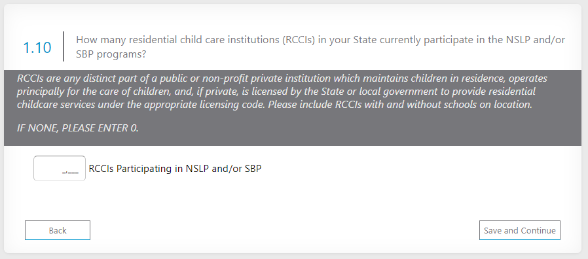Click the masked placeholder inside the RCCI field
This screenshot has width=588, height=259.
70,171
